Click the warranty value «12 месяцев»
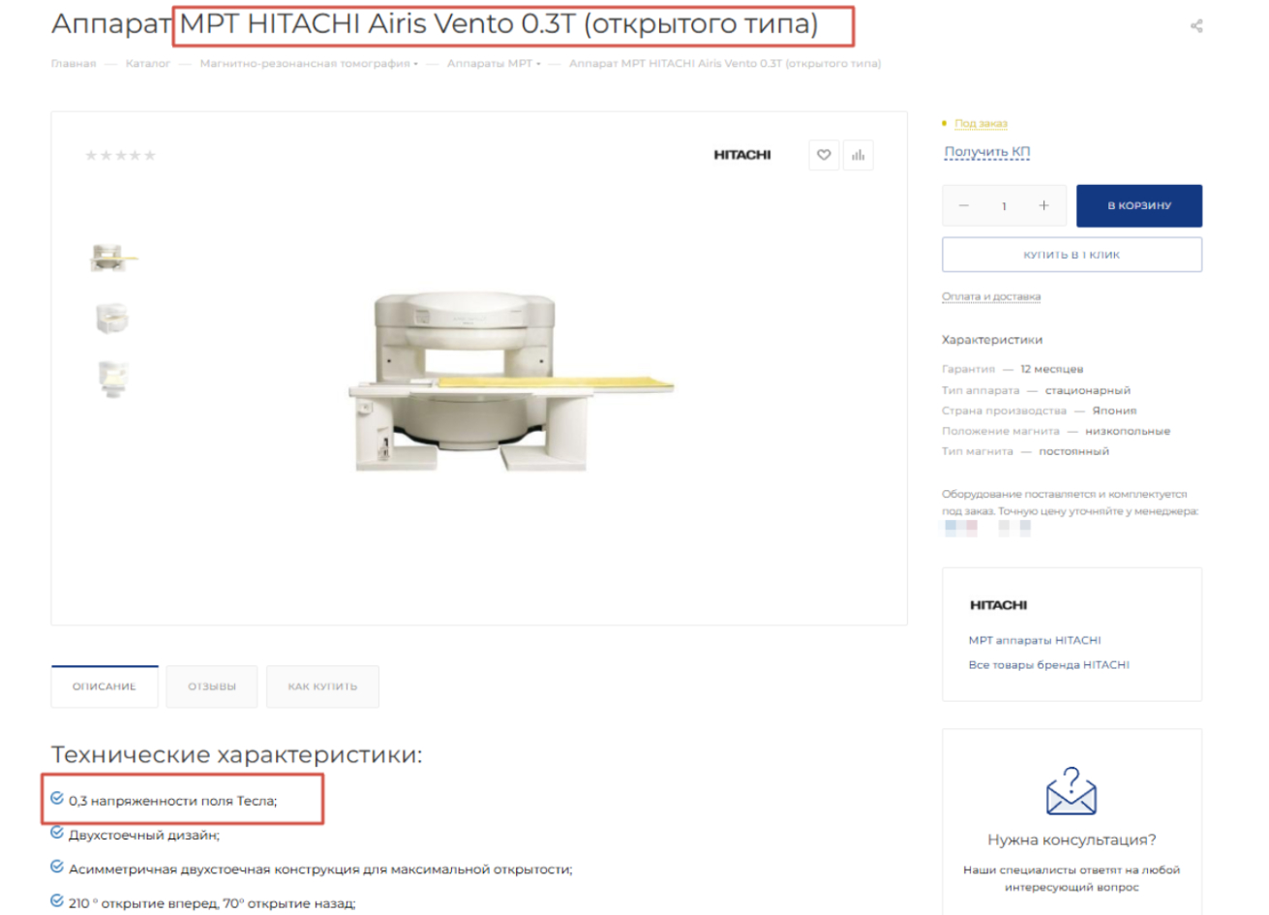The height and width of the screenshot is (915, 1269). point(1051,369)
